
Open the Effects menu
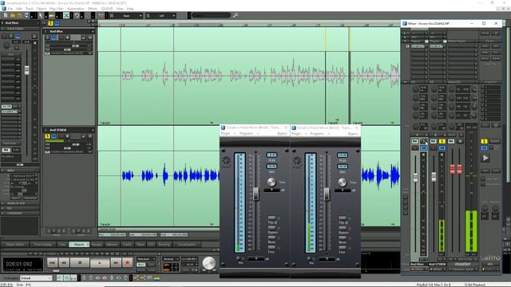click(93, 9)
